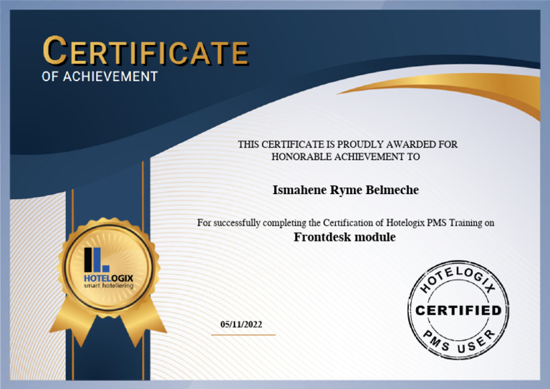Click the "HOTELOGIX" arc text in stamp
This screenshot has width=550, height=389.
pyautogui.click(x=458, y=279)
